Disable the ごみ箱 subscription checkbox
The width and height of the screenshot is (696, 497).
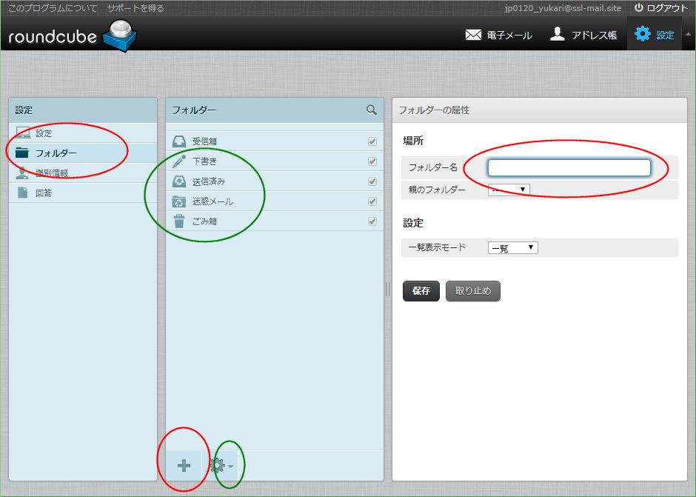(x=371, y=221)
